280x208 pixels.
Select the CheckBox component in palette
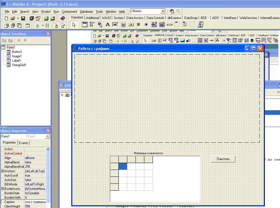click(139, 25)
